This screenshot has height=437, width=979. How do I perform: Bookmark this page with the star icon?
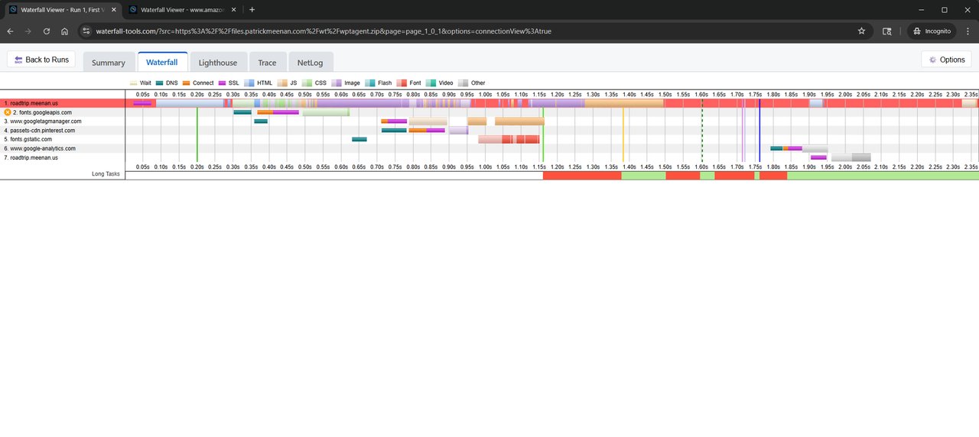(861, 31)
